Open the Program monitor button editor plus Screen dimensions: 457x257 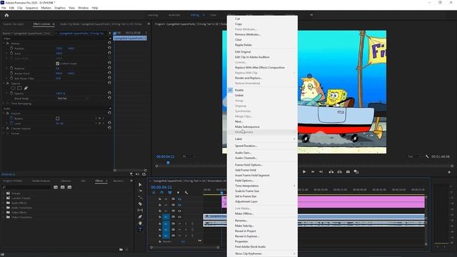coord(449,172)
